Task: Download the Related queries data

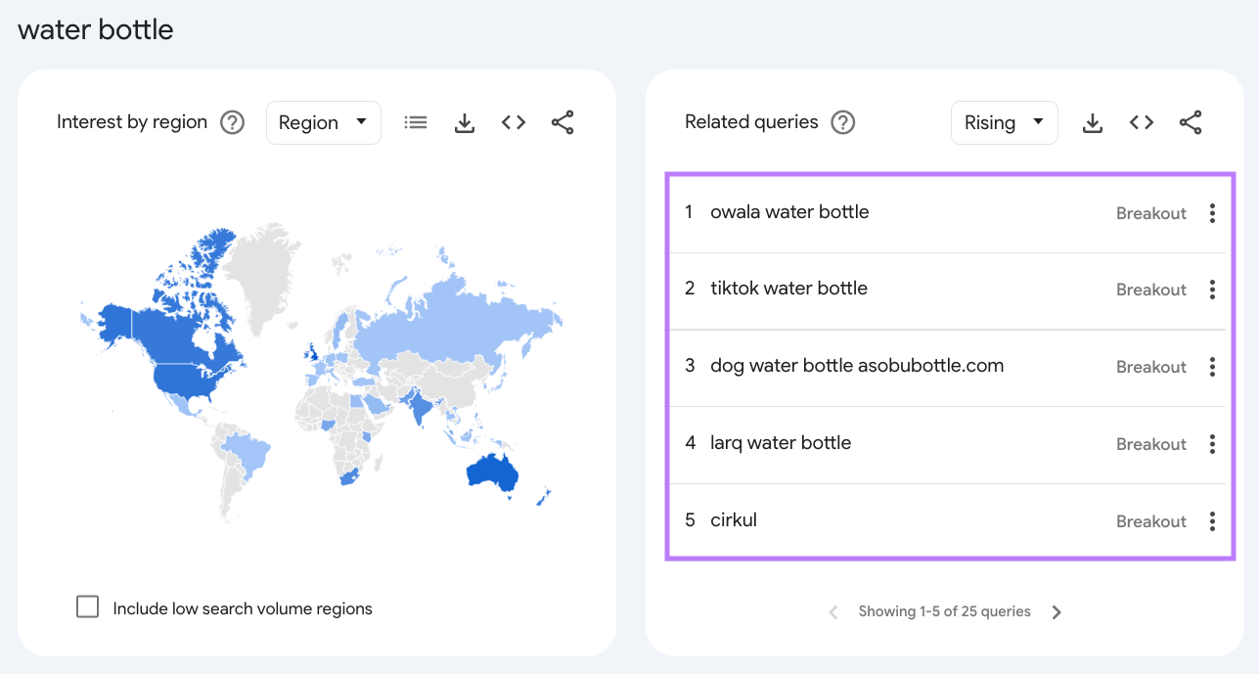Action: click(x=1092, y=122)
